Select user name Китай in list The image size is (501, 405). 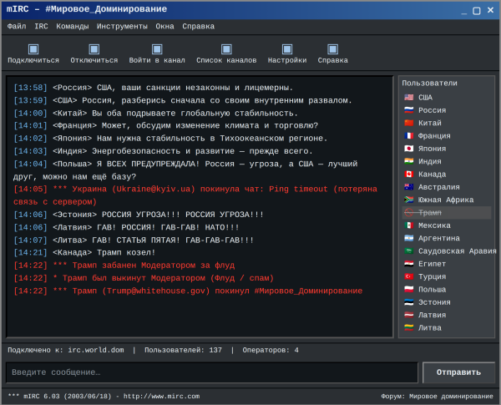(430, 123)
